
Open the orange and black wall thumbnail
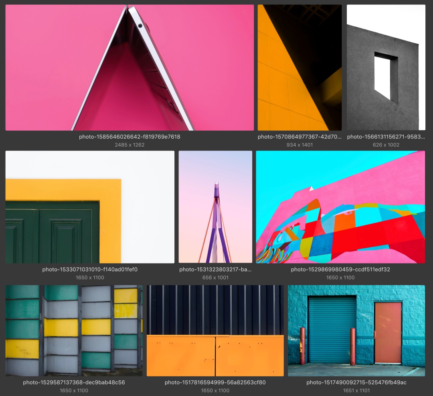point(299,68)
